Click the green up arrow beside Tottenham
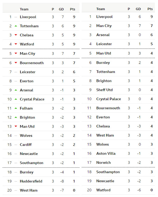The image size is (158, 197). point(16,26)
